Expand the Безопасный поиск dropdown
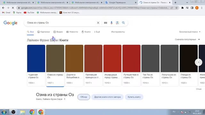This screenshot has width=205, height=115. [190, 32]
